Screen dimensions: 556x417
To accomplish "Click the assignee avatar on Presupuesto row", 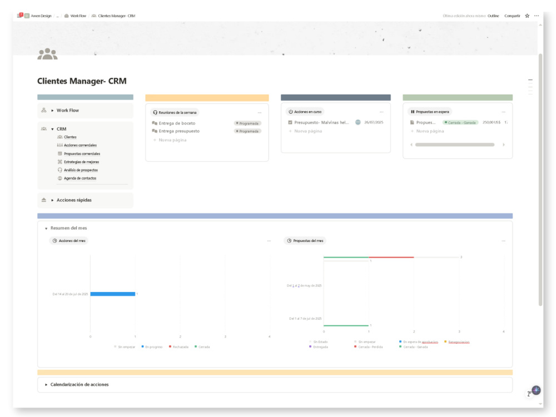I will coord(358,122).
